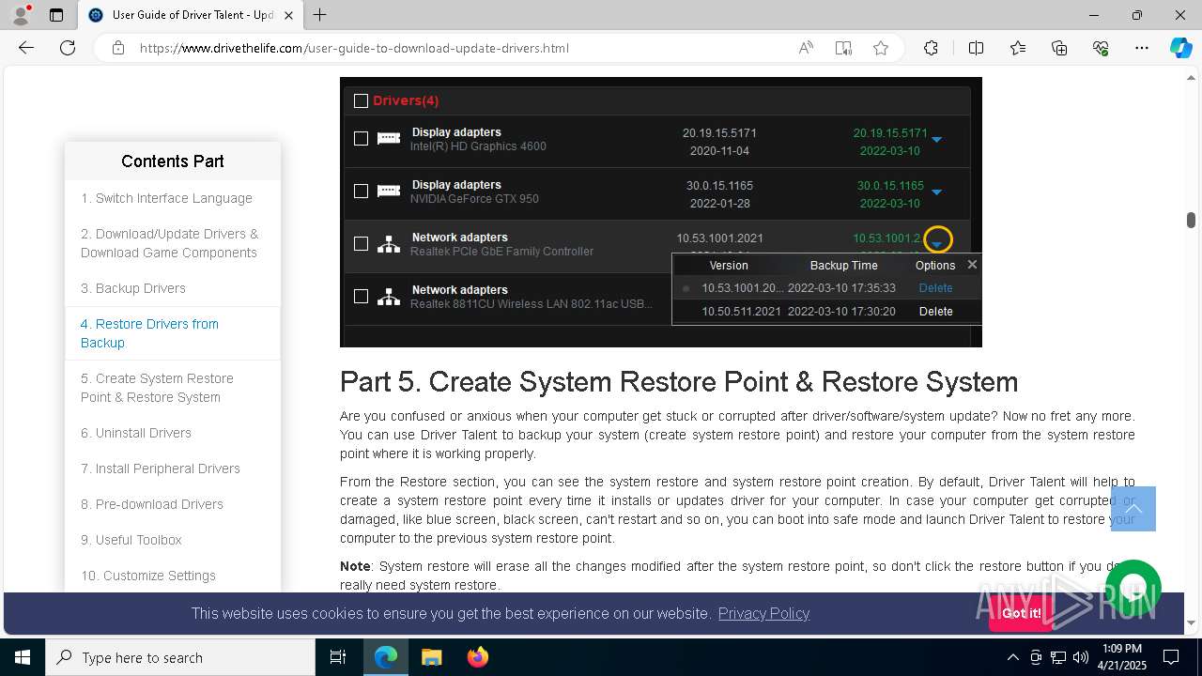Click the scroll-to-top arrow button
The height and width of the screenshot is (676, 1202).
pos(1133,509)
